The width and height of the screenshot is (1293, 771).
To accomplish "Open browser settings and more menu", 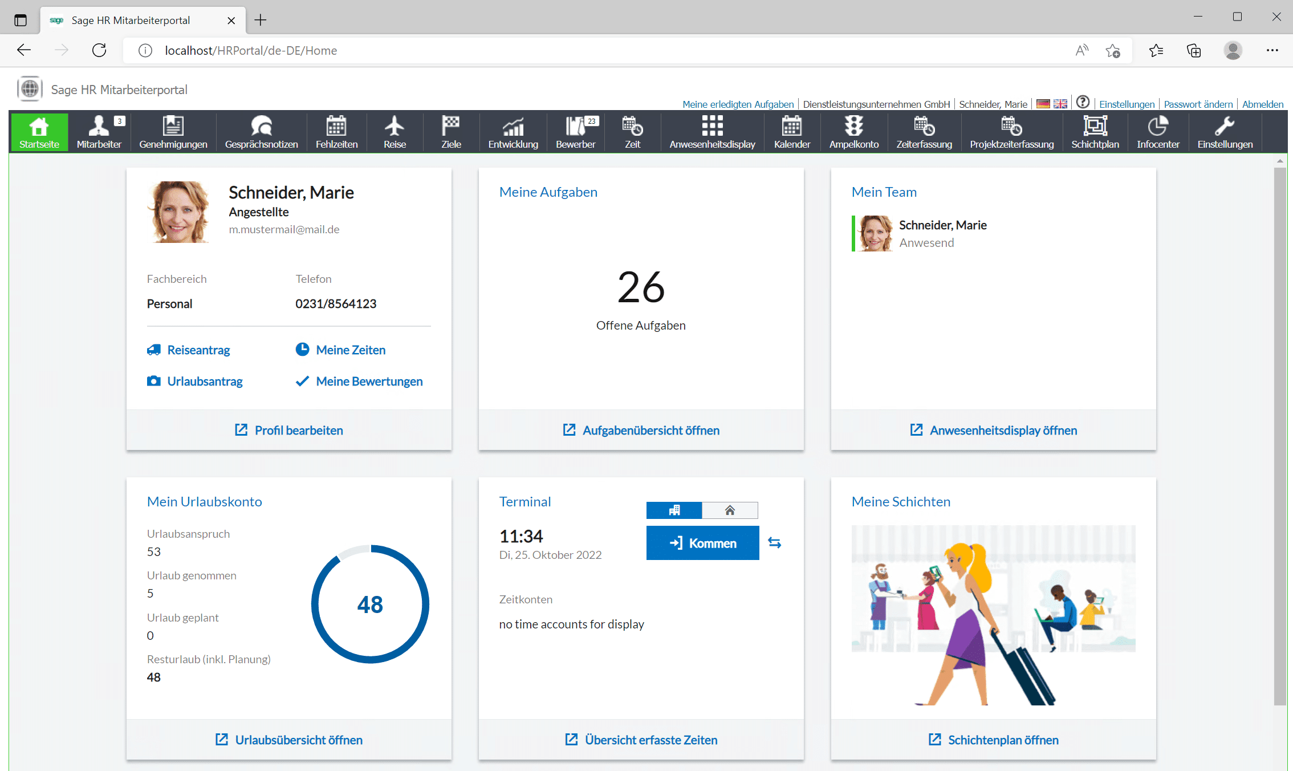I will (1272, 50).
